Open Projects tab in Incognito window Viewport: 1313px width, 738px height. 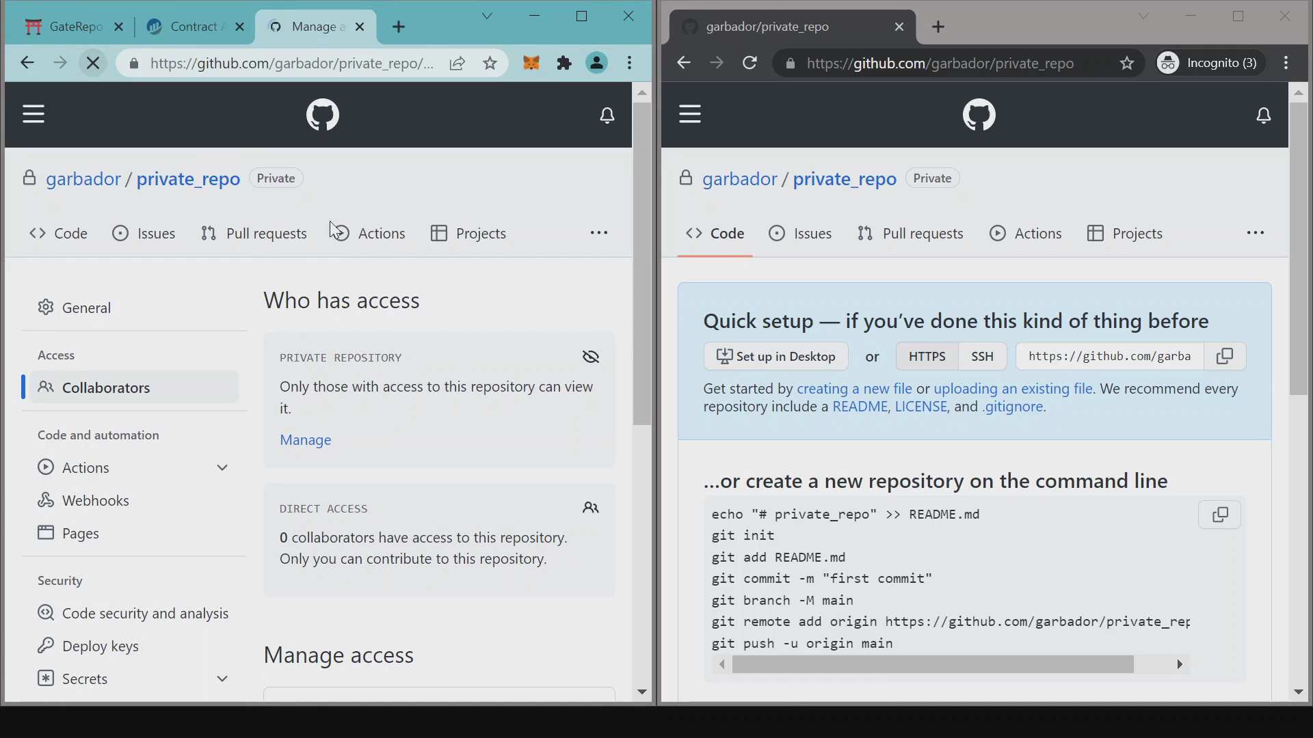click(1125, 233)
